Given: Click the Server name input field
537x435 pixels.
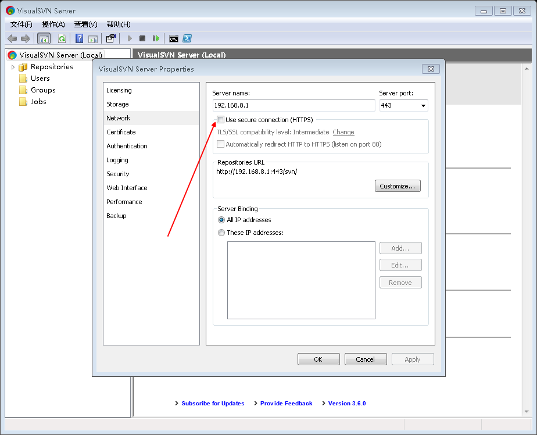Looking at the screenshot, I should [x=294, y=106].
